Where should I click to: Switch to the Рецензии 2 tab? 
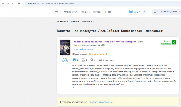point(62,21)
